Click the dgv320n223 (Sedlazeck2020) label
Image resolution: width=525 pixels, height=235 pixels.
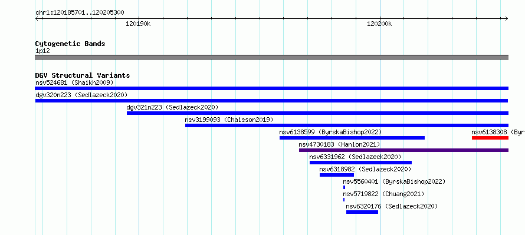pyautogui.click(x=81, y=95)
